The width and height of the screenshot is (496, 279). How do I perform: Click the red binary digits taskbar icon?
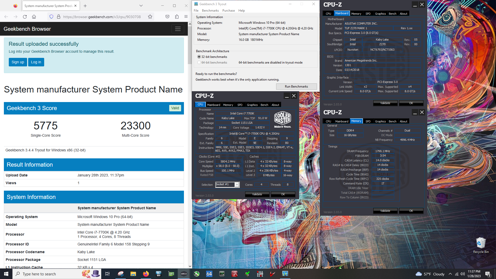[x=260, y=274]
